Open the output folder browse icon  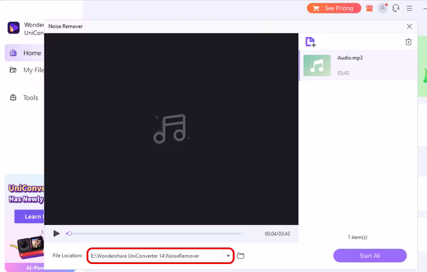tap(240, 255)
